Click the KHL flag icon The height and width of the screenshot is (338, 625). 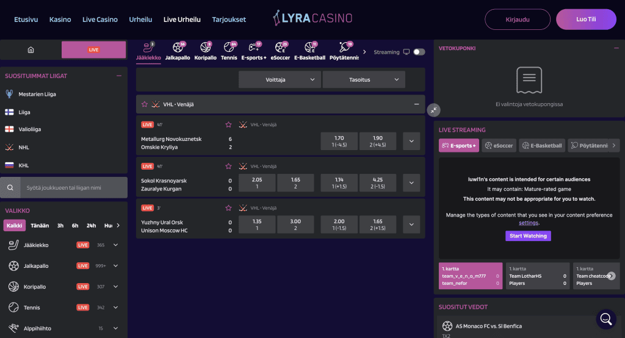9,165
